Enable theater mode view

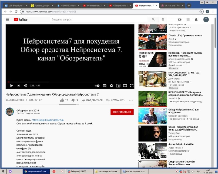(x=125, y=86)
